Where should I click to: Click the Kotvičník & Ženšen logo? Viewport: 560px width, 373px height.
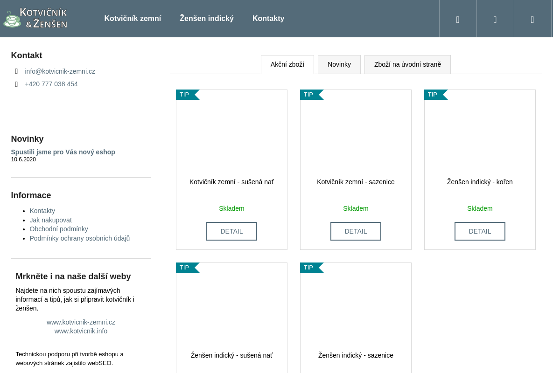[35, 19]
